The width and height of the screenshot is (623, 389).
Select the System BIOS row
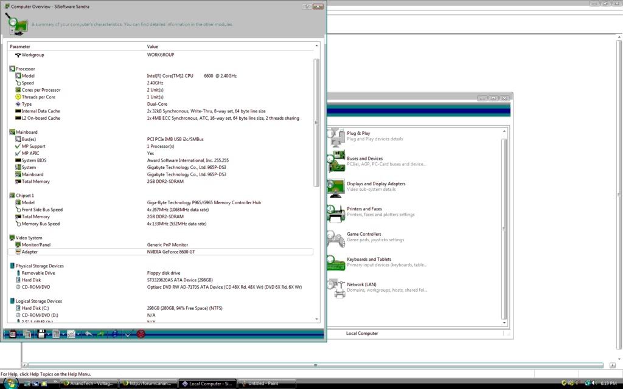tap(161, 160)
